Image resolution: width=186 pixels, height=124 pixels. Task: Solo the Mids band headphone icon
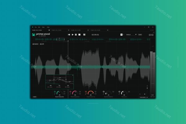point(57,87)
